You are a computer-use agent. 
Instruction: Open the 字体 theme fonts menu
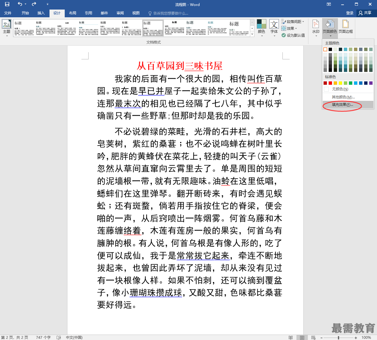click(274, 28)
